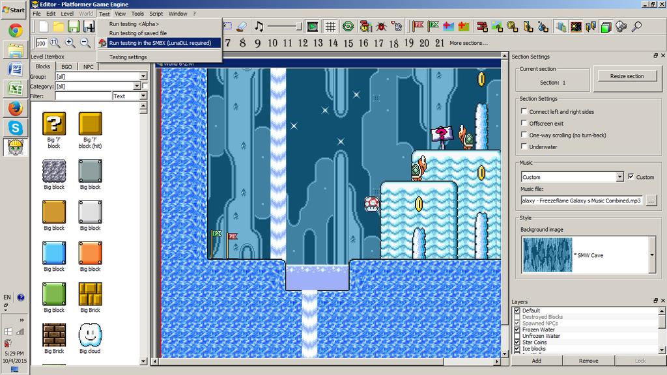Click the music file path field

pos(582,201)
